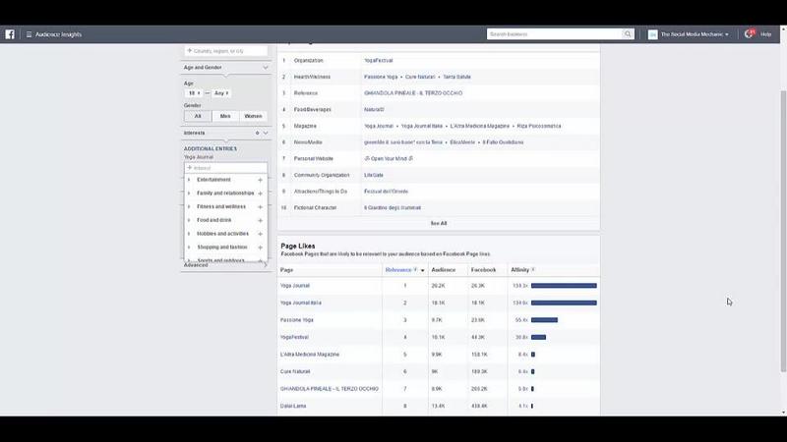Click the Country, region, or city field
Screen dimensions: 787x442
coord(226,51)
